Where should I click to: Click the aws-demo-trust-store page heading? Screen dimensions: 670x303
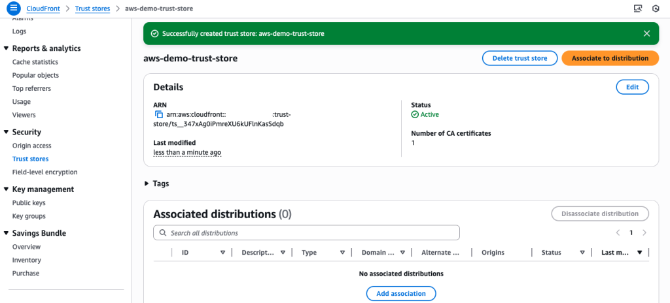190,58
